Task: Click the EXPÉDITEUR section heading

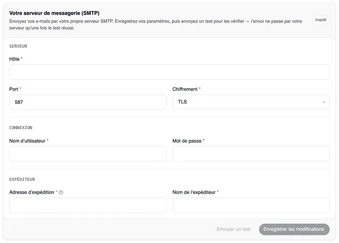Action: pos(22,179)
